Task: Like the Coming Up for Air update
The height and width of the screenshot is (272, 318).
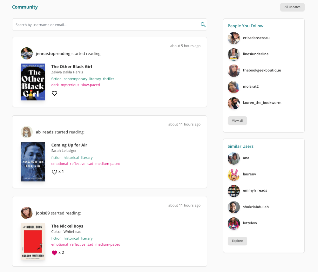Action: point(54,172)
